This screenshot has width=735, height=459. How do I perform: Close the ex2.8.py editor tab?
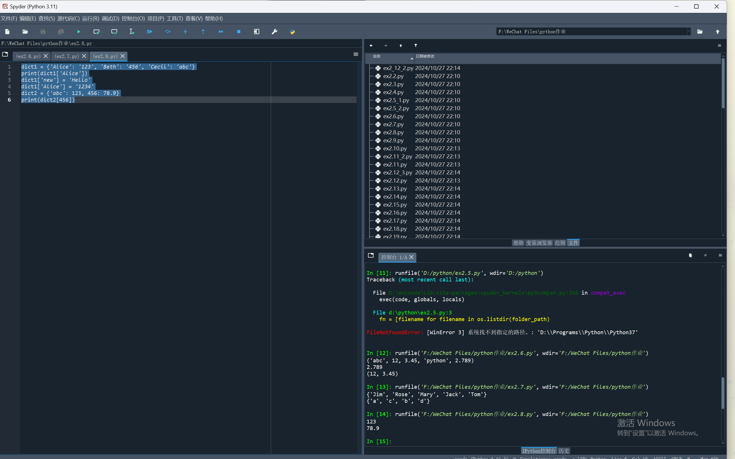(x=123, y=56)
